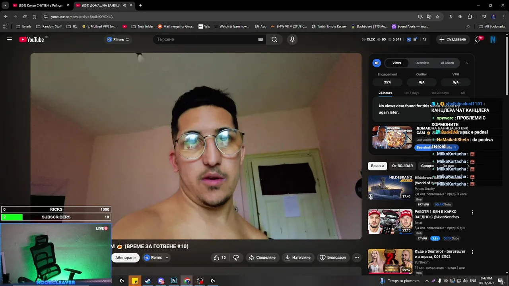
Task: Click the YouTube search input field
Action: 205,39
